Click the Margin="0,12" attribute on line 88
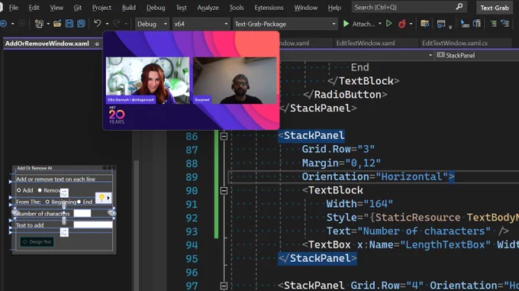Screen dimensions: 519x291 (x=341, y=163)
